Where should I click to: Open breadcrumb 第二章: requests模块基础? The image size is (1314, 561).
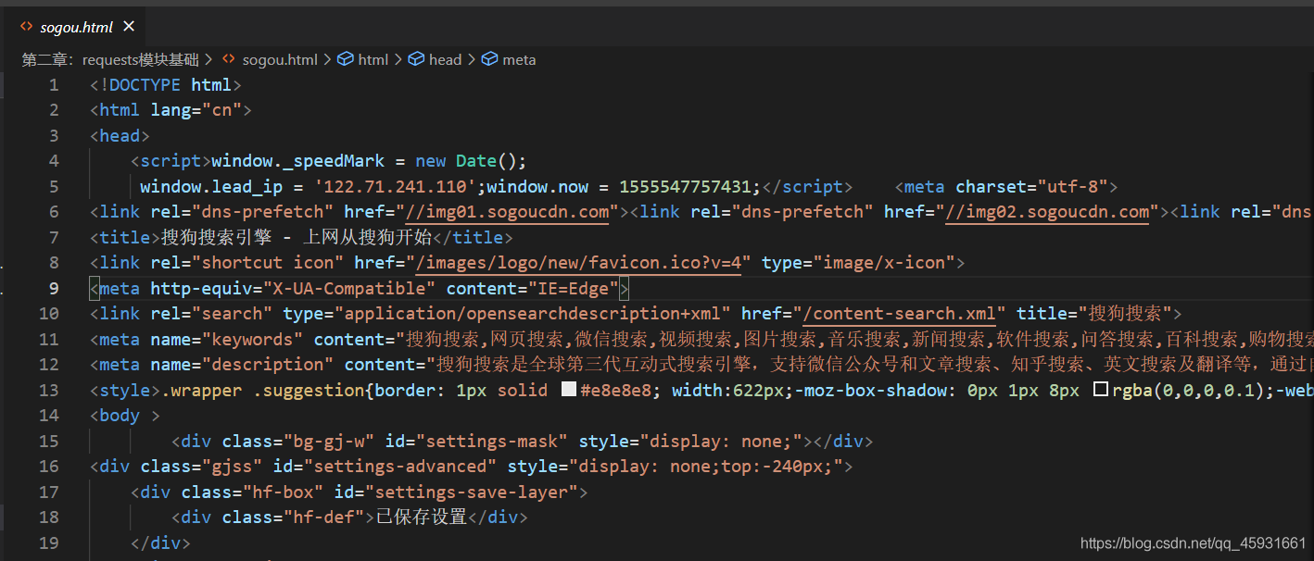[110, 59]
